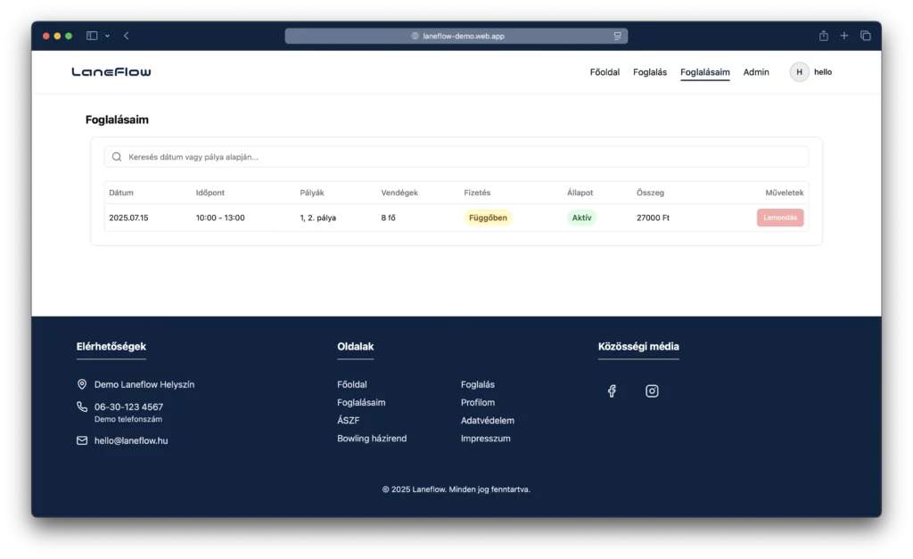Open the Instagram social media icon
Viewport: 913px width, 559px height.
[652, 391]
